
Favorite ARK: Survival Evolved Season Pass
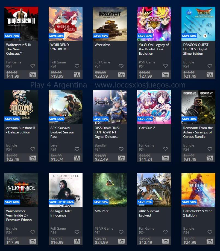(x=77, y=149)
